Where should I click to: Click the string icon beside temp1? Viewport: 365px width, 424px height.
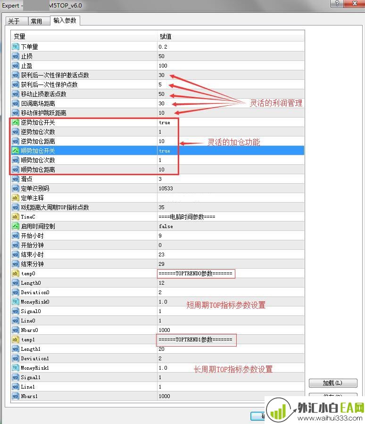pos(16,339)
